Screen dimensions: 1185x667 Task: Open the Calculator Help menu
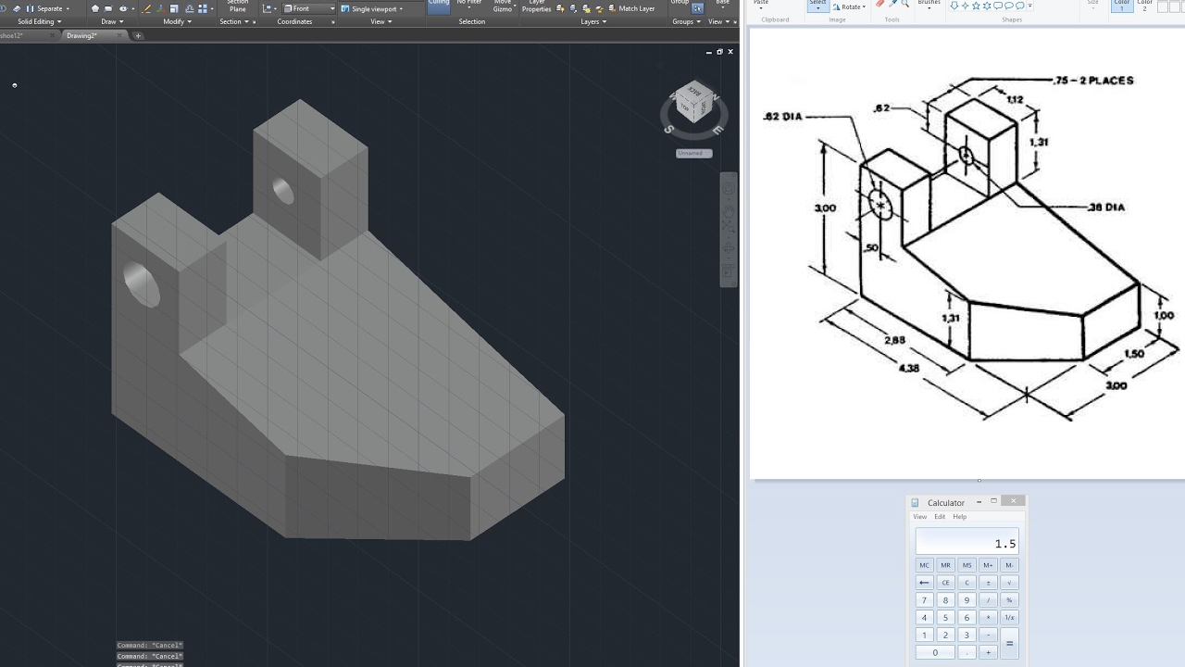tap(960, 517)
